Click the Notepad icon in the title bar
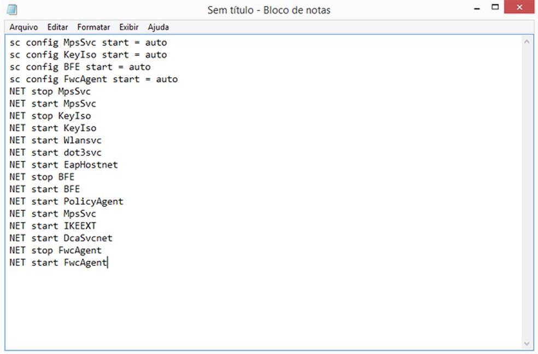538x354 pixels. click(x=11, y=9)
